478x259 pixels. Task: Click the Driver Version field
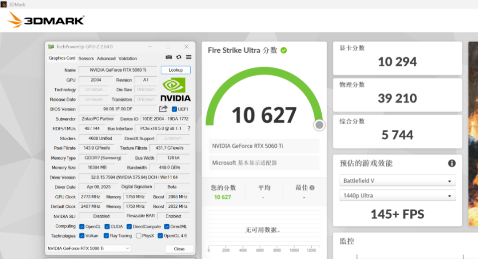(x=134, y=177)
